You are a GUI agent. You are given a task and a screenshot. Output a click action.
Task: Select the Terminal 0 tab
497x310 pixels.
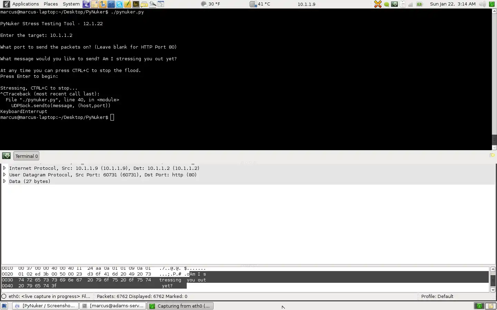(x=27, y=156)
